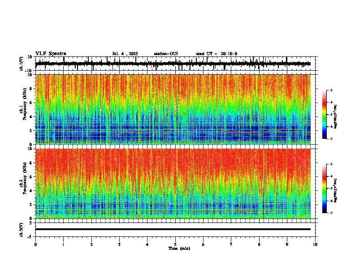Viewport: 355px width, 274px height.
Task: Click the "Time (min)" axis label
Action: pos(179,248)
